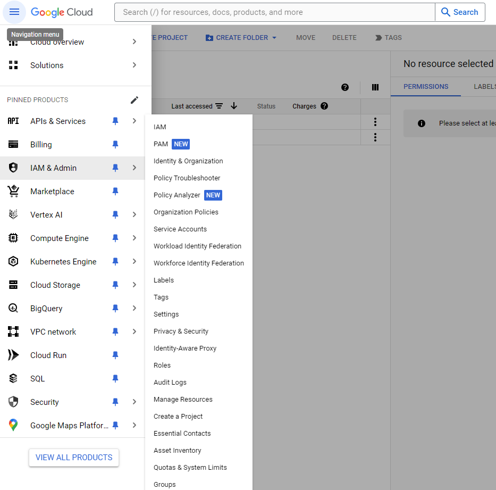Expand the Solutions submenu chevron

pyautogui.click(x=134, y=65)
